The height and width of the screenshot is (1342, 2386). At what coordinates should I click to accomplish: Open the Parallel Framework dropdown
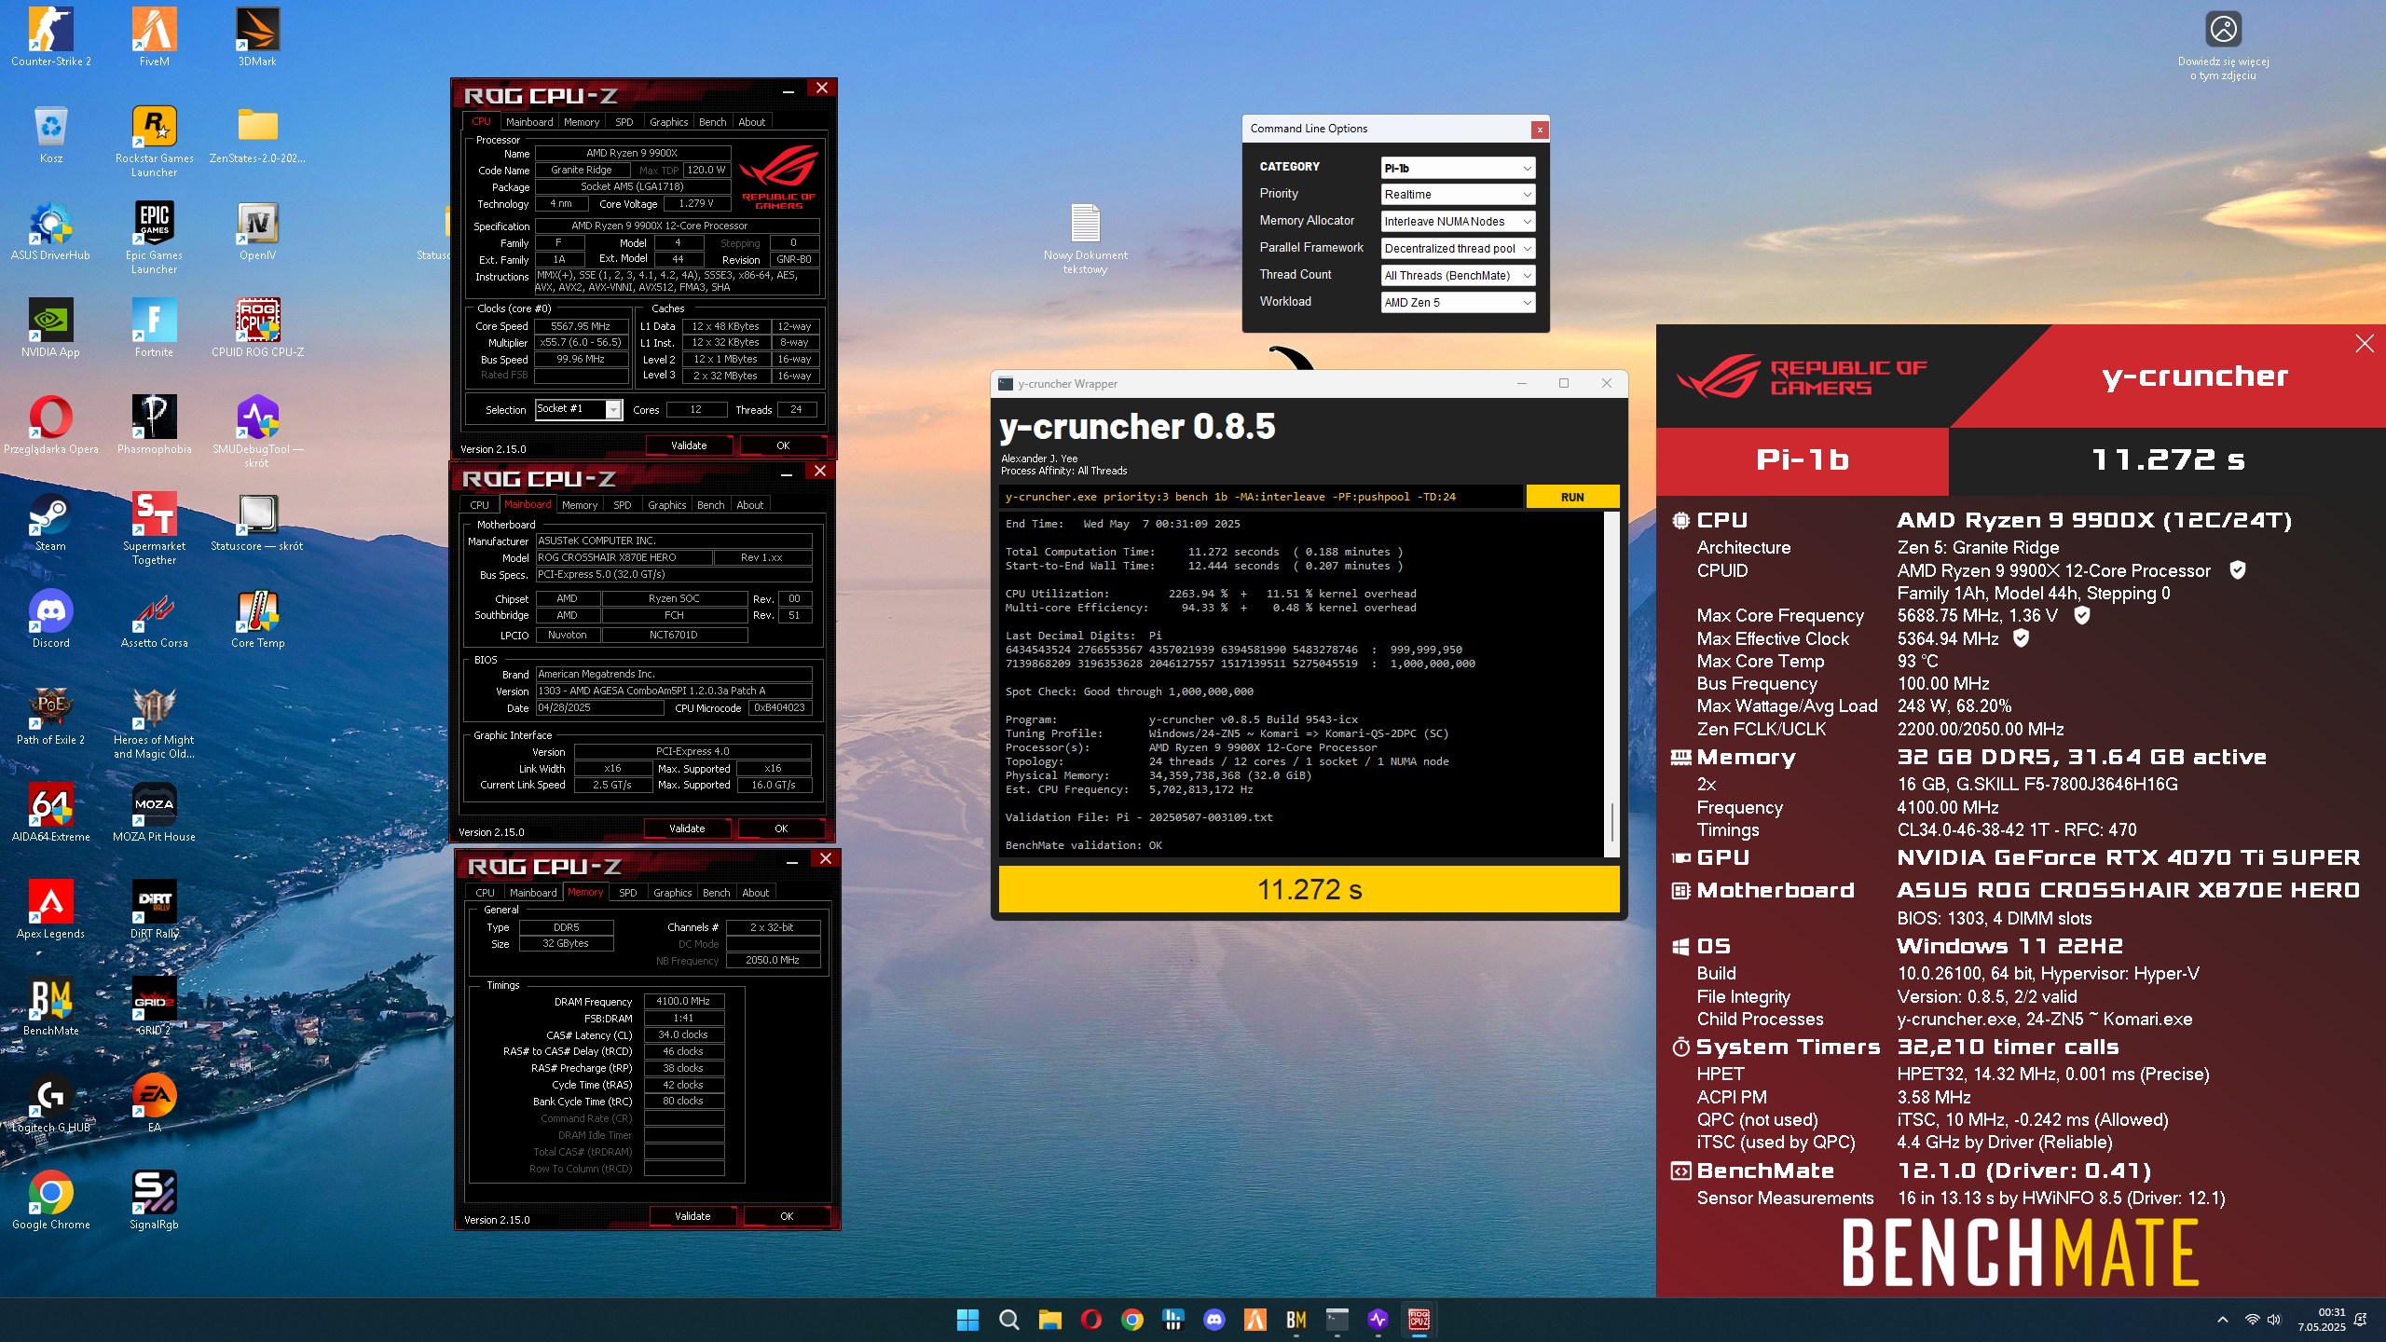click(1458, 248)
